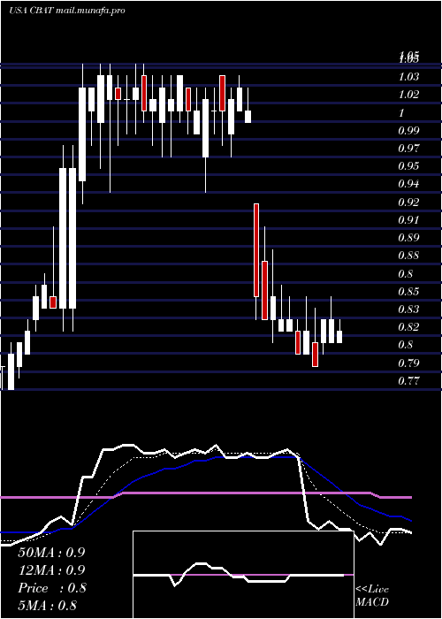Click the USA CBAT mail.munafa.pro chart title
This screenshot has height=619, width=442.
[x=66, y=11]
